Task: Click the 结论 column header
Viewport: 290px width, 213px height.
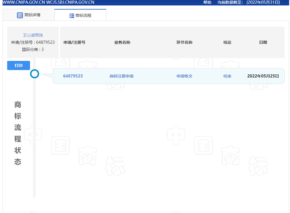Action: [x=227, y=42]
